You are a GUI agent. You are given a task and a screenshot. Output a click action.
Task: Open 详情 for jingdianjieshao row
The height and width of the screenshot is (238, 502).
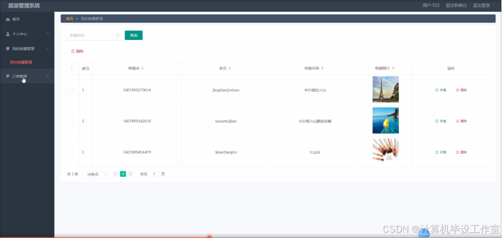[441, 90]
